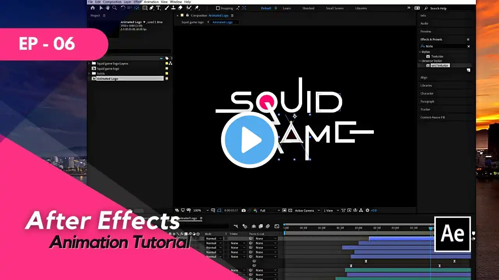Click the yellow label swatch for Solids
499x280 pixels.
coord(167,73)
